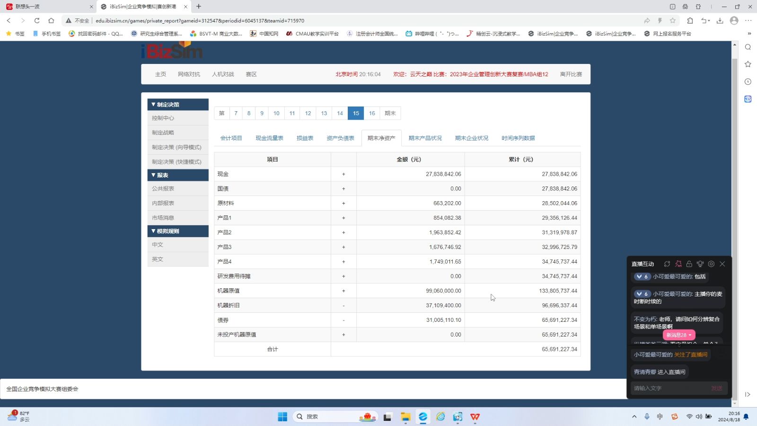Open the browser three-dot menu
Viewport: 757px width, 426px height.
(748, 20)
